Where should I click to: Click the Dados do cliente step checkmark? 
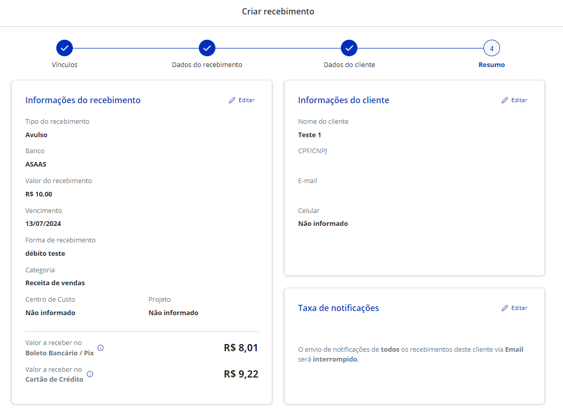(349, 48)
